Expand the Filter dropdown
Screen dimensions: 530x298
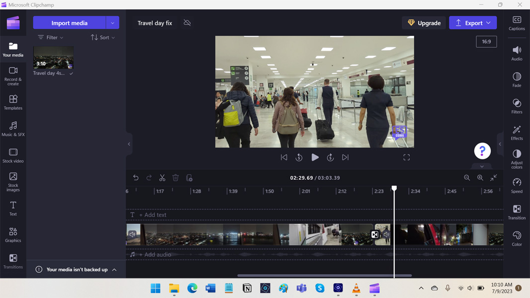tap(51, 37)
